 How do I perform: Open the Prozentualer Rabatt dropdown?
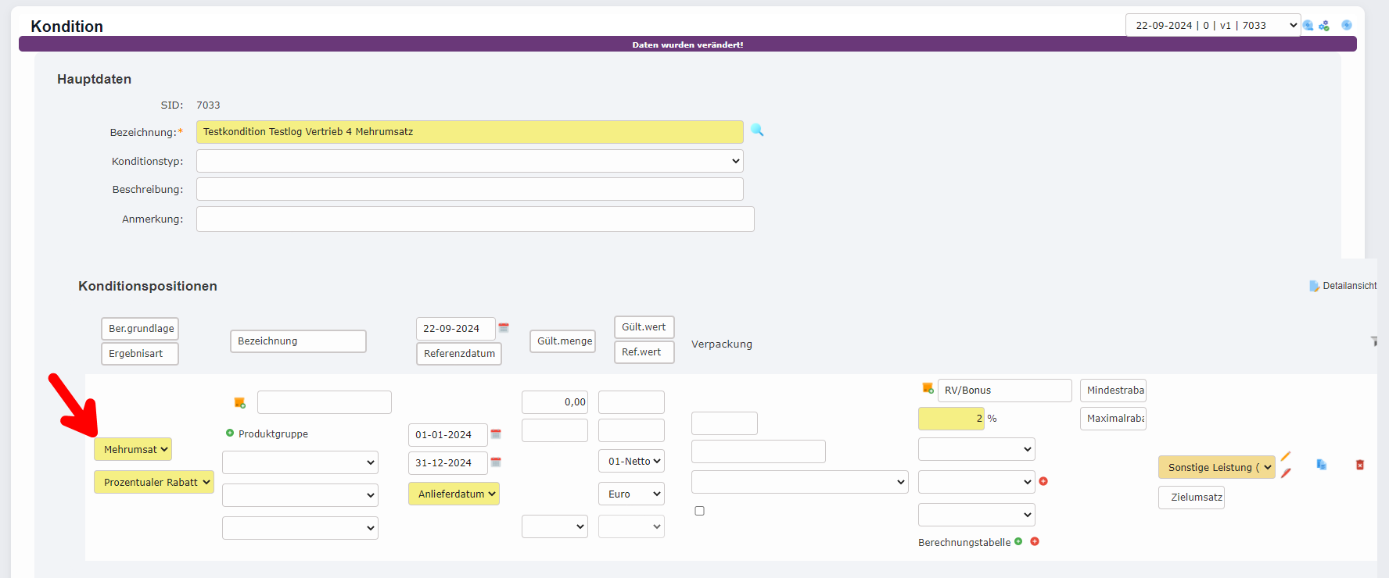(x=154, y=482)
